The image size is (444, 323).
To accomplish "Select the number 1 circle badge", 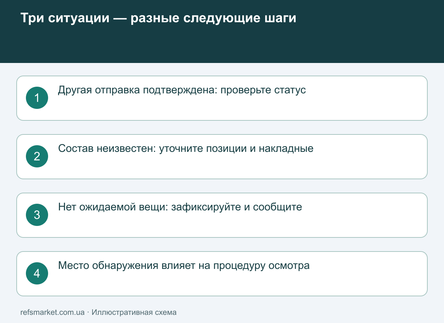I will pos(37,98).
